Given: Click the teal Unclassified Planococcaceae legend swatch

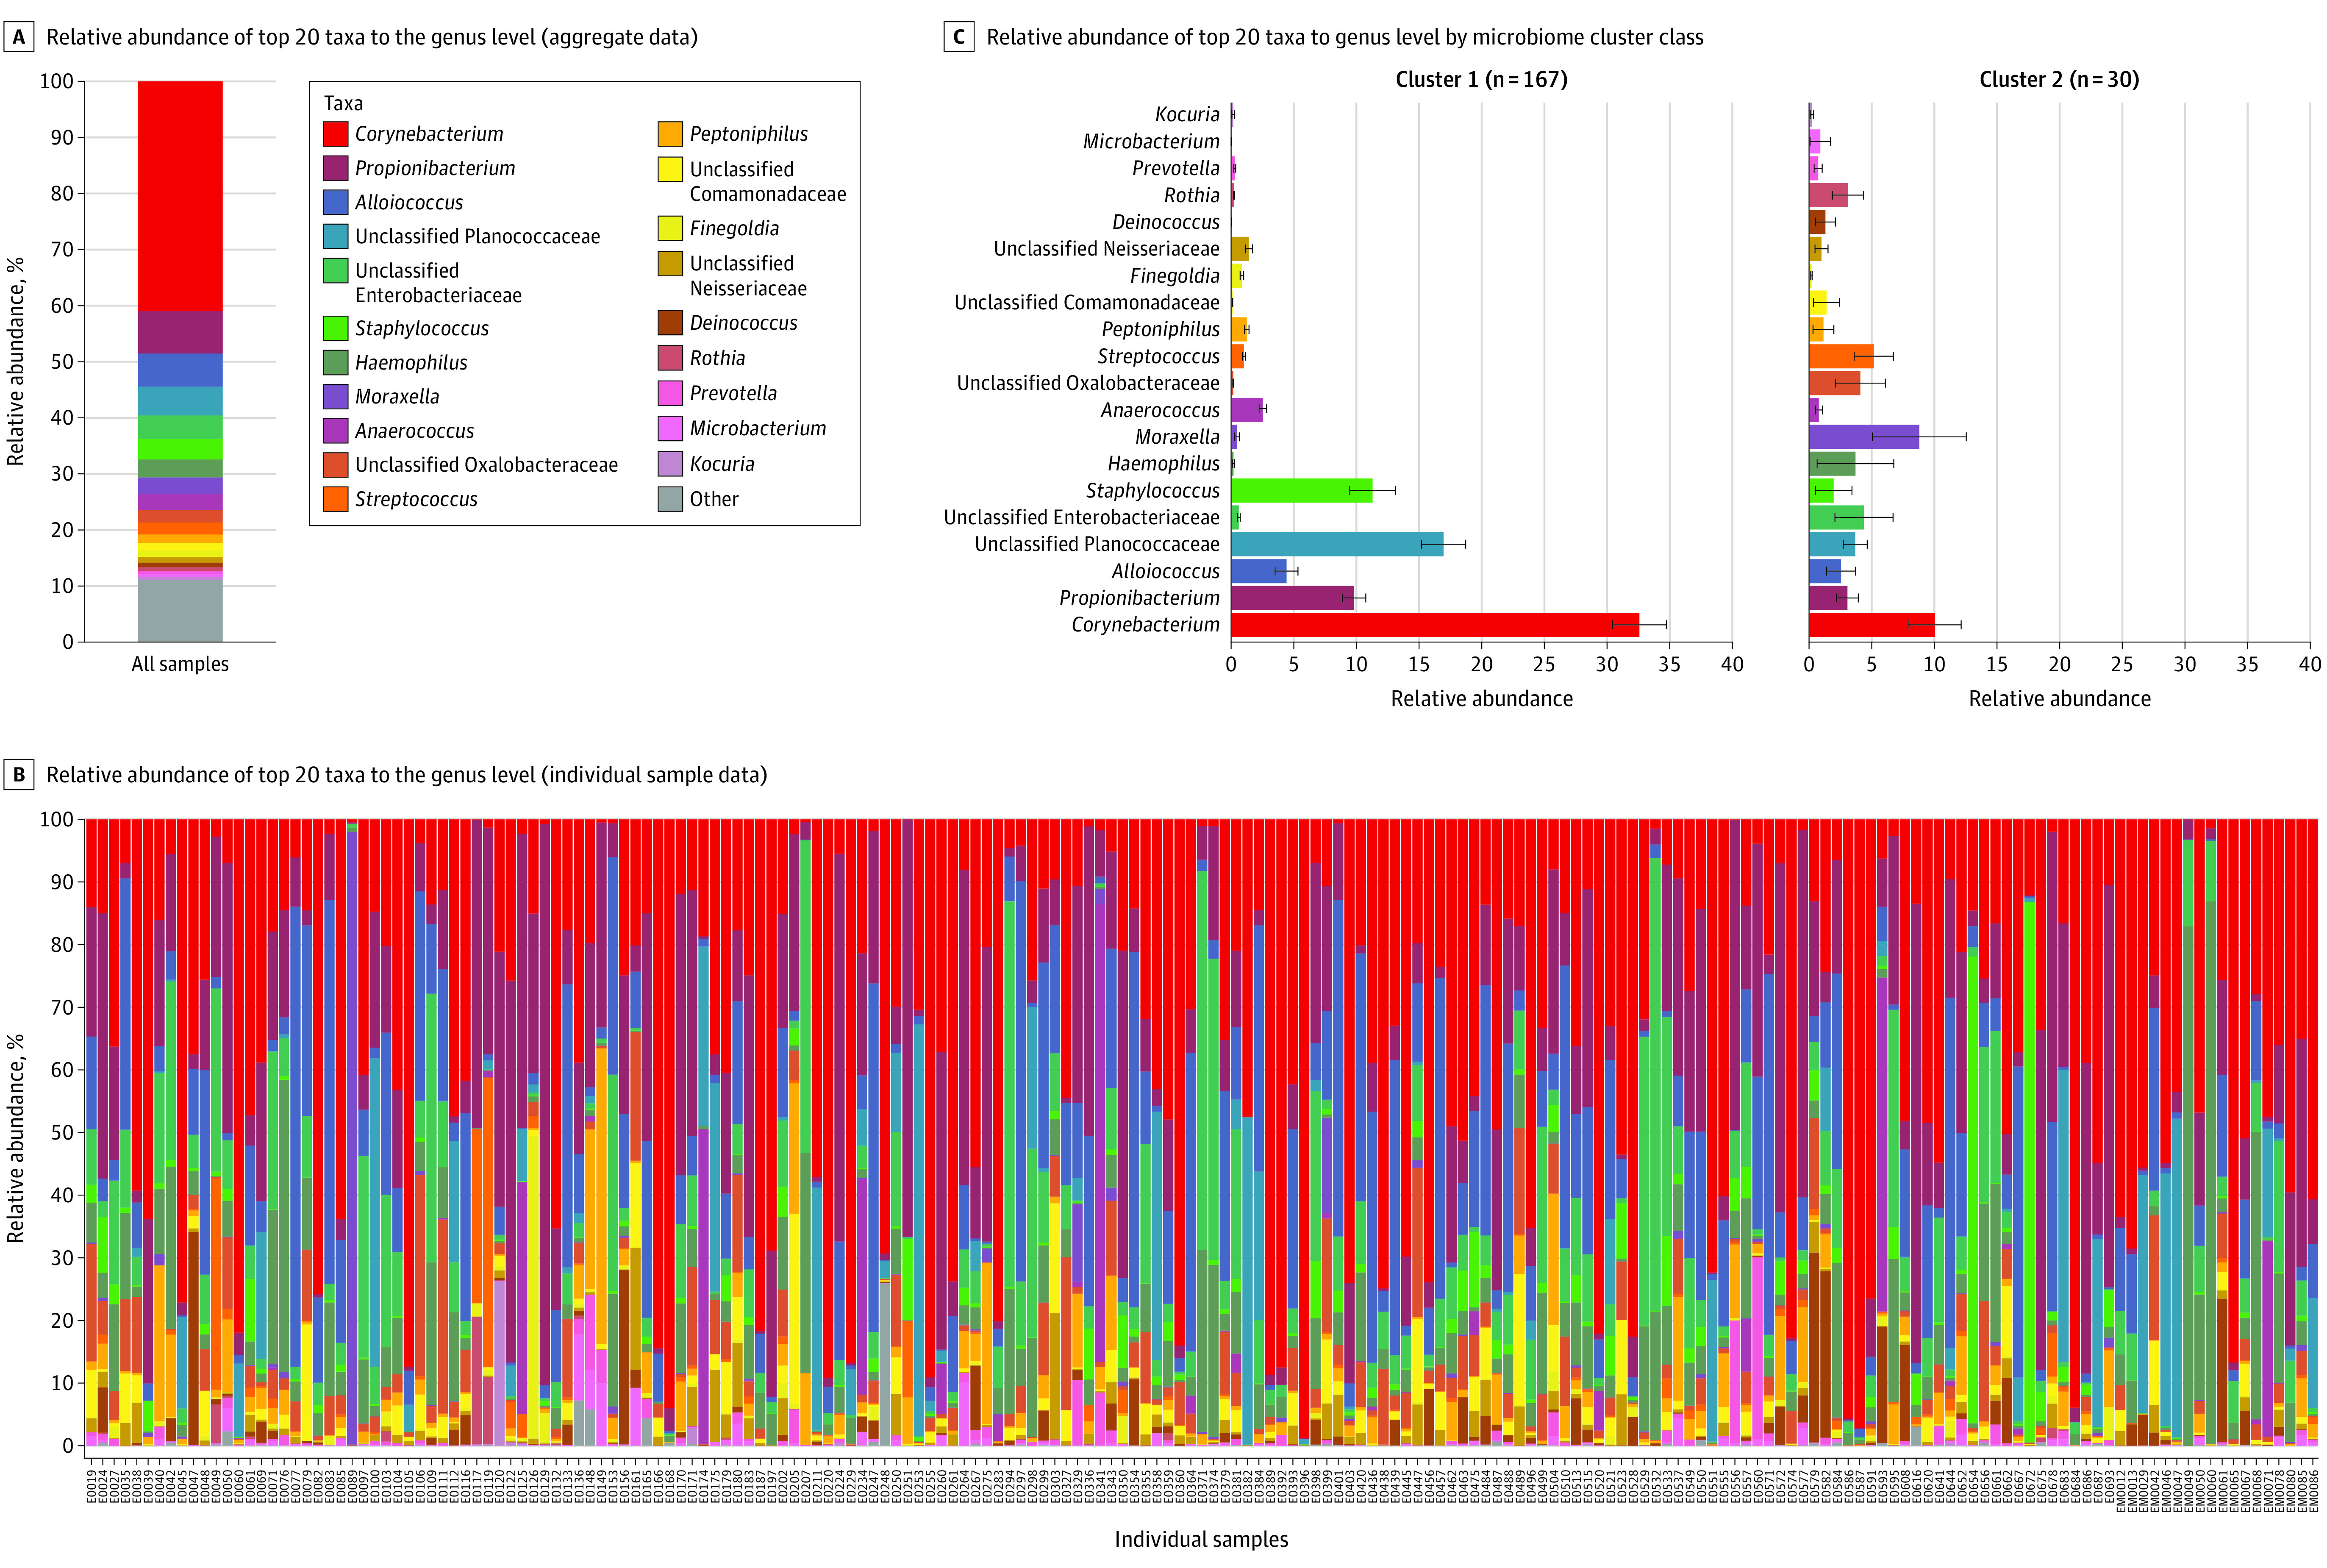Looking at the screenshot, I should click(x=336, y=236).
